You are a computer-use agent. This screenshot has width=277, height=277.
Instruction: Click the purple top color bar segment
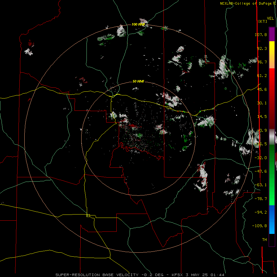pyautogui.click(x=272, y=34)
